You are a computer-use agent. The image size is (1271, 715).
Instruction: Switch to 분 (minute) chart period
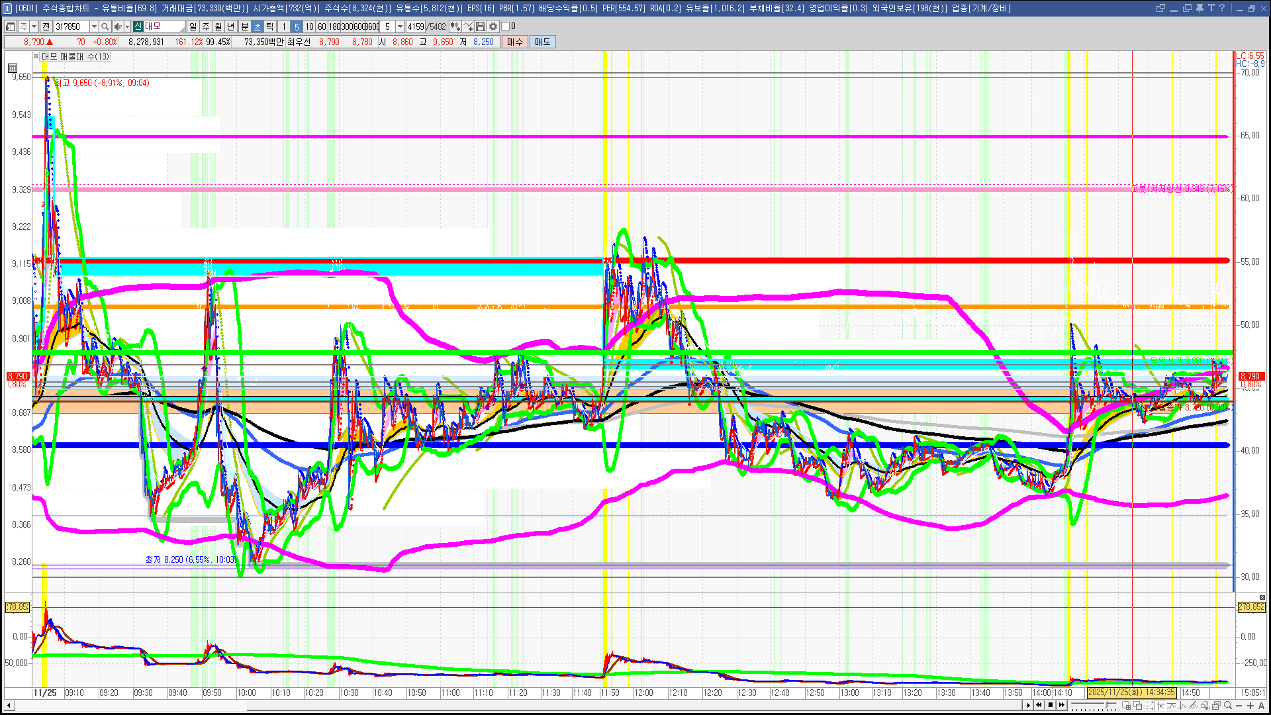click(x=244, y=26)
